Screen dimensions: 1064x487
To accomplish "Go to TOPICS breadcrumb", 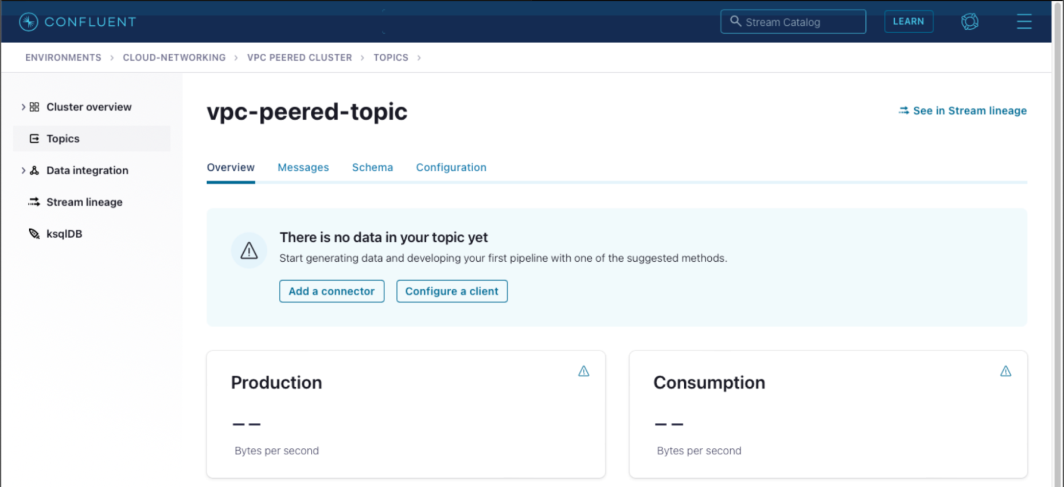I will pyautogui.click(x=391, y=57).
